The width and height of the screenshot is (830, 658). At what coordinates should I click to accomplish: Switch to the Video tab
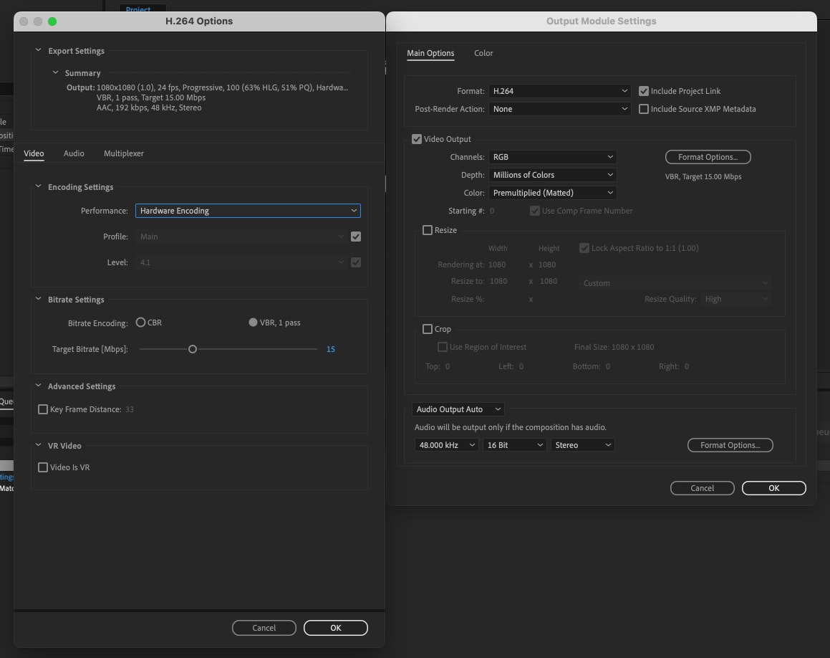click(34, 153)
